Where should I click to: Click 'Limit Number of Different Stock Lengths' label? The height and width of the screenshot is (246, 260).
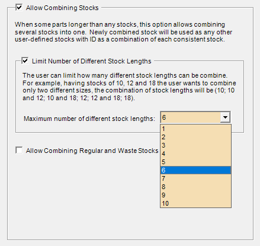(92, 61)
